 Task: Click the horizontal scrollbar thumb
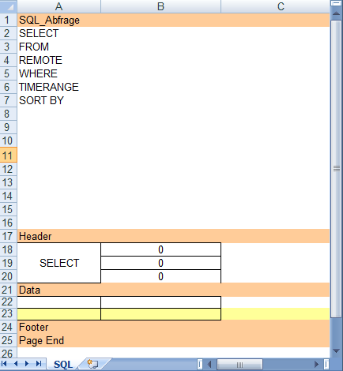click(x=239, y=365)
